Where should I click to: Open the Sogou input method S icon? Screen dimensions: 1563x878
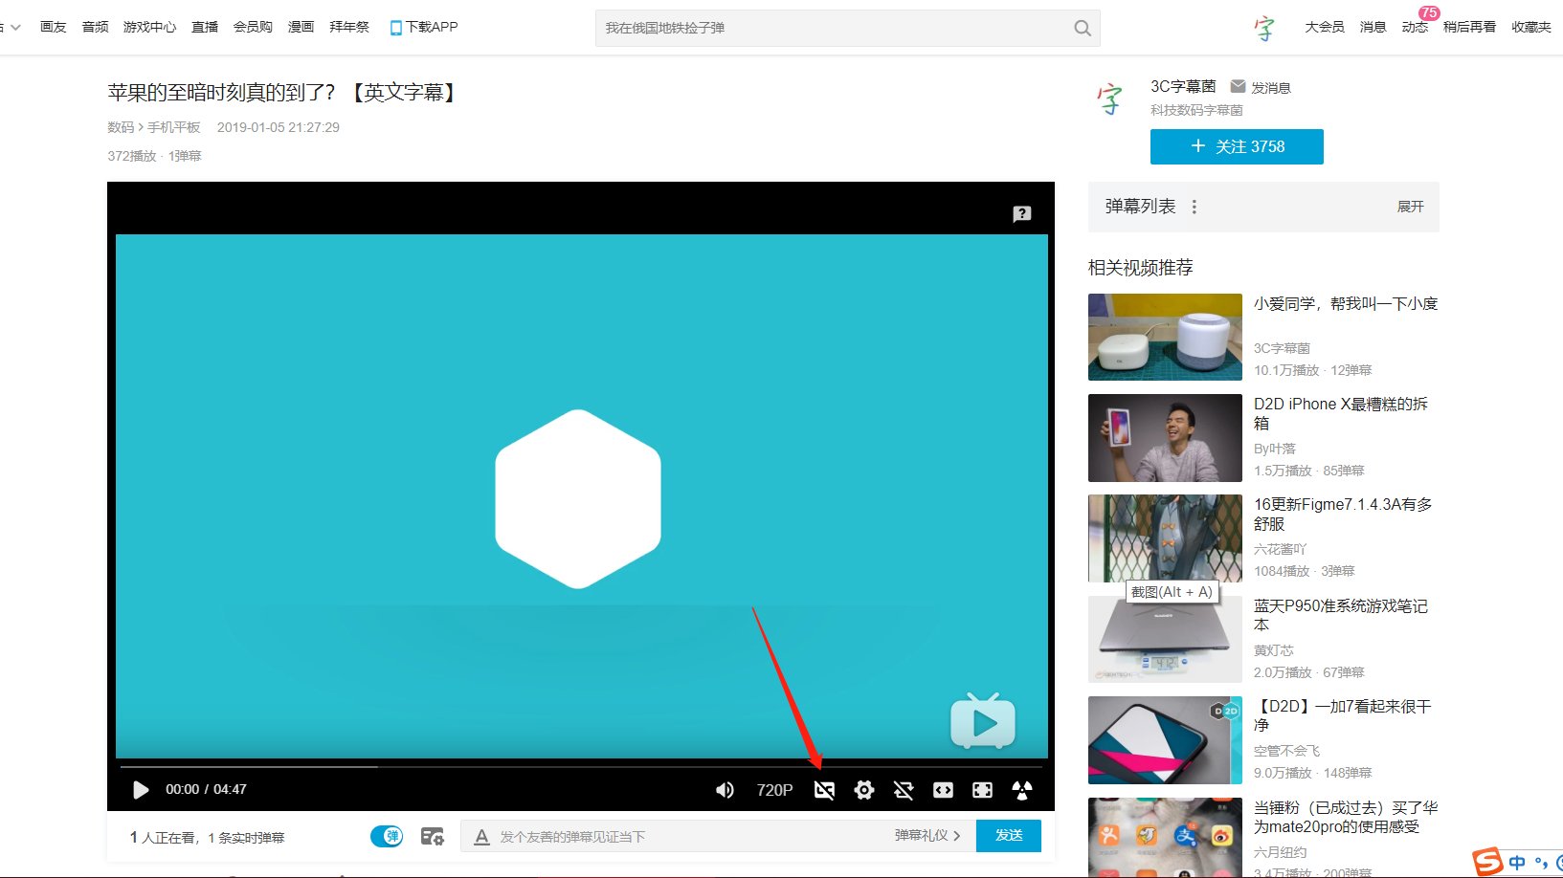pyautogui.click(x=1487, y=862)
